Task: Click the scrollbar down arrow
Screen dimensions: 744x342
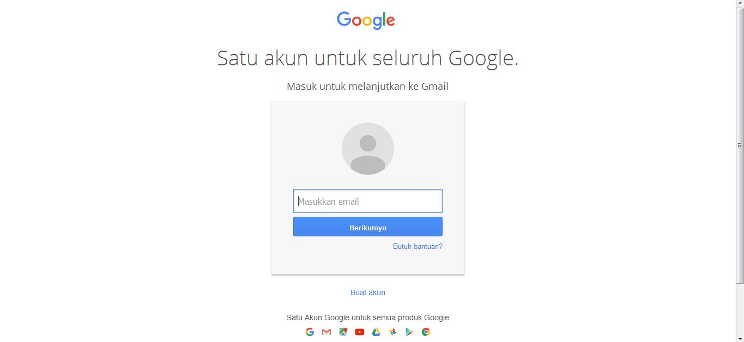Action: coord(740,338)
